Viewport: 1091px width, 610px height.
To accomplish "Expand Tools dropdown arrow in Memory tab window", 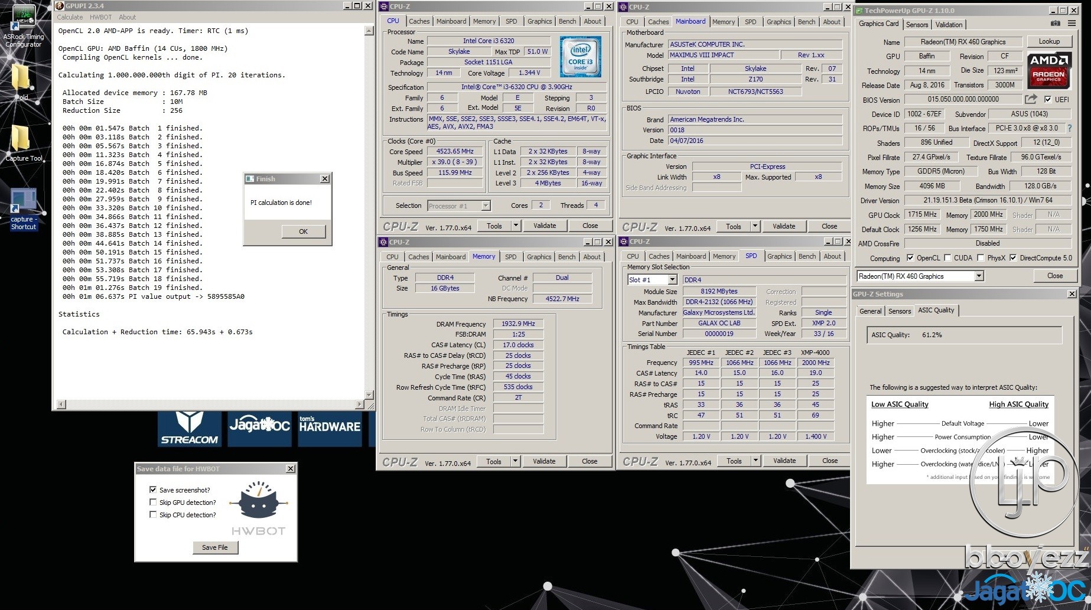I will [x=515, y=461].
